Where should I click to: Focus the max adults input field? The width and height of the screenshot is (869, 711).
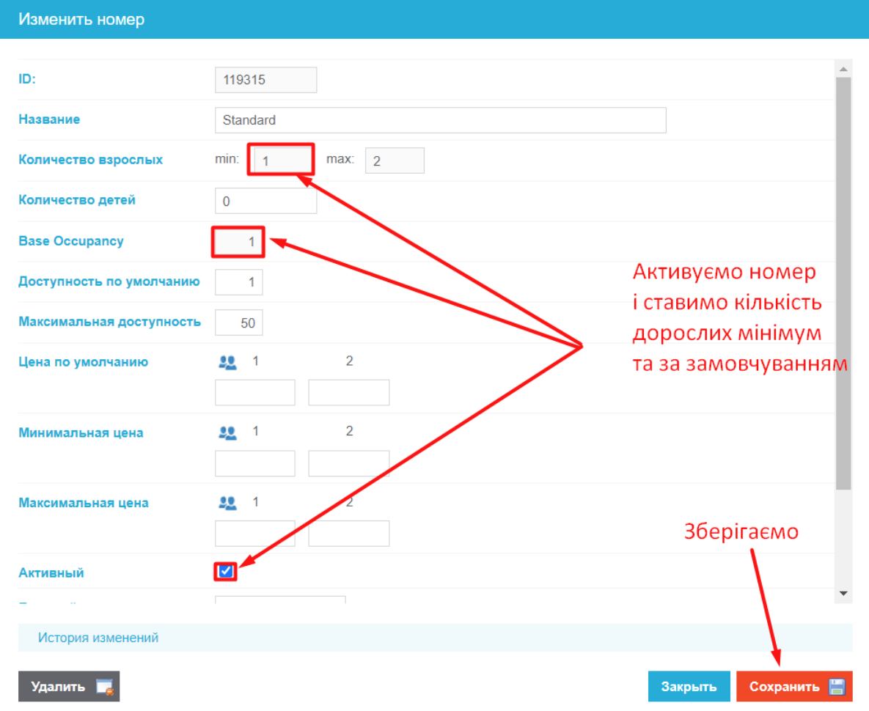395,161
